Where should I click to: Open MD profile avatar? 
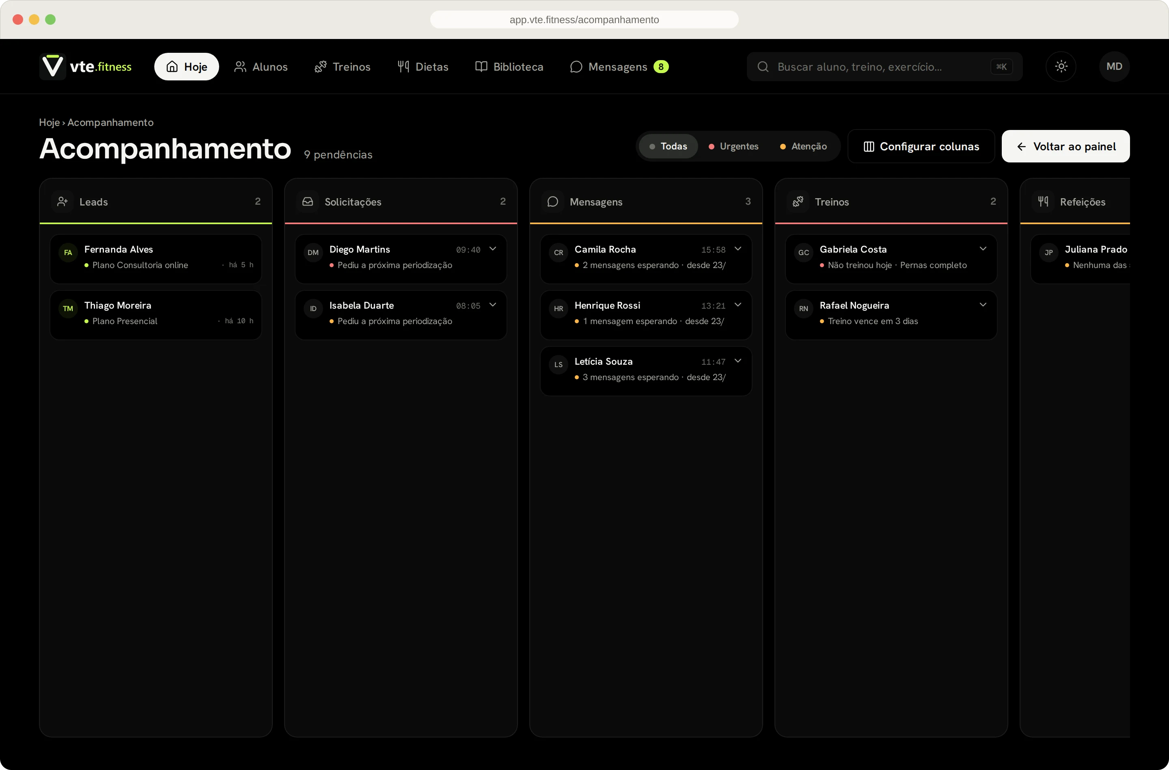tap(1114, 66)
